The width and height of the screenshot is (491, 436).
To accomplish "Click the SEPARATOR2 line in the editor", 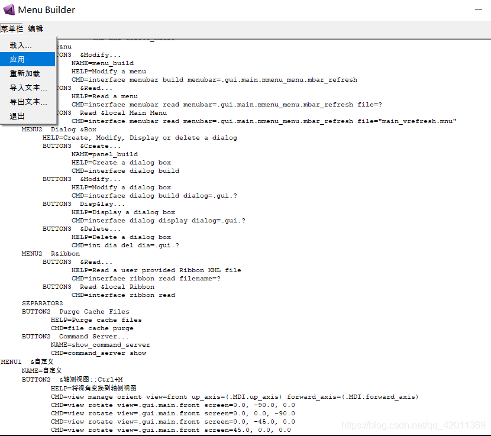I will 42,303.
